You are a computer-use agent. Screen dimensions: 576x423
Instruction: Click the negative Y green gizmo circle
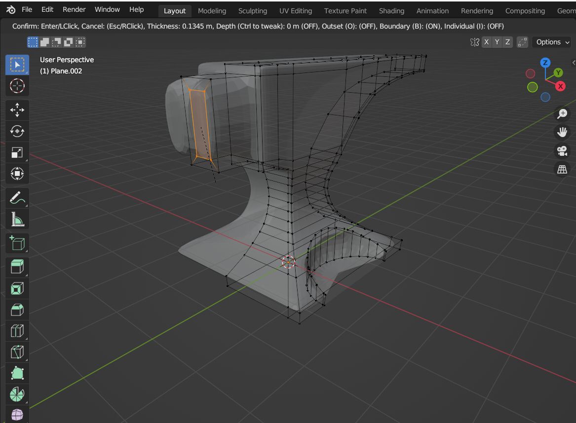pyautogui.click(x=532, y=87)
